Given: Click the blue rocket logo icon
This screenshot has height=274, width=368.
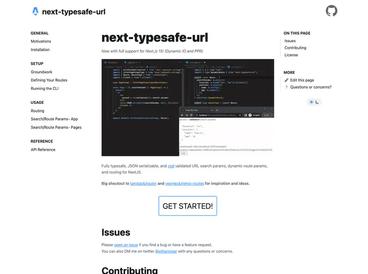Looking at the screenshot, I should coord(35,11).
